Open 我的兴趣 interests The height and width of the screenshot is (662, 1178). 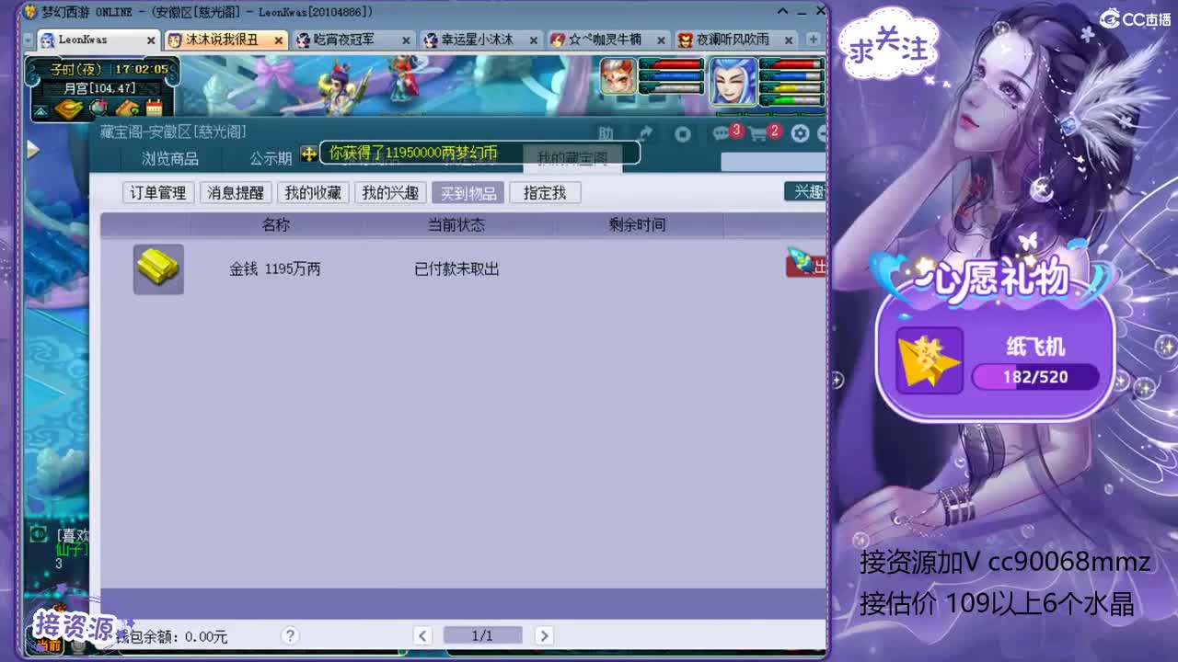pyautogui.click(x=389, y=192)
